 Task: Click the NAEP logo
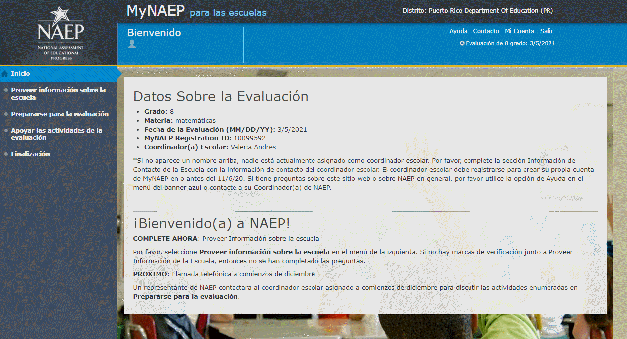[x=61, y=33]
